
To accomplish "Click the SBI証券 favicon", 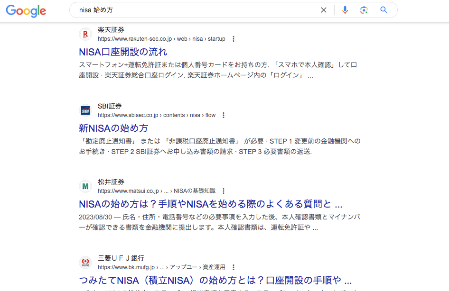I will (x=85, y=110).
